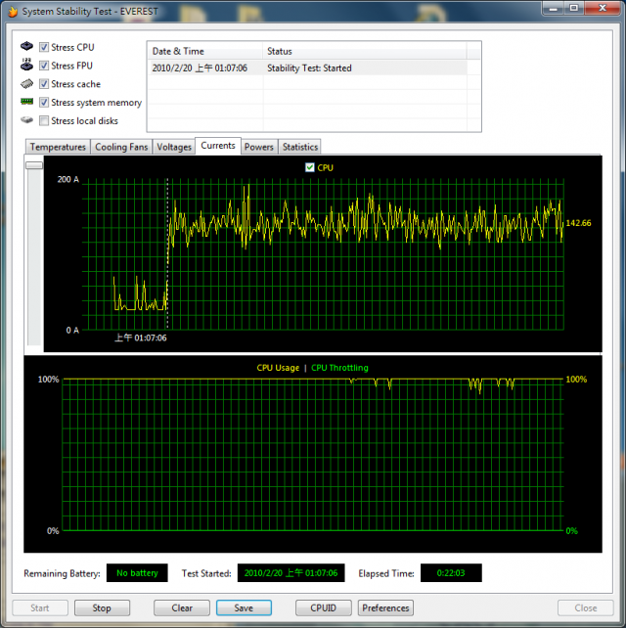Viewport: 626px width, 629px height.
Task: Click the FPU icon beside Stress FPU
Action: pos(26,65)
